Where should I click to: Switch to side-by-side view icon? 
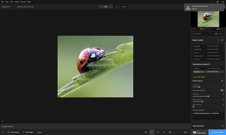point(164,132)
